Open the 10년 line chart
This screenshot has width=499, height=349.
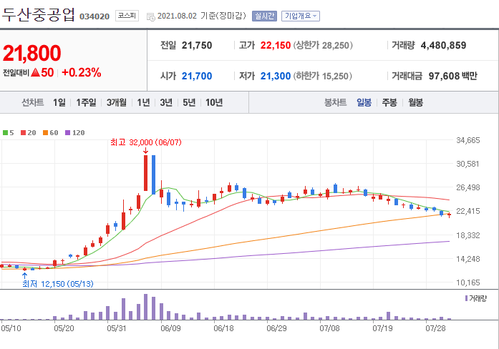[x=214, y=102]
